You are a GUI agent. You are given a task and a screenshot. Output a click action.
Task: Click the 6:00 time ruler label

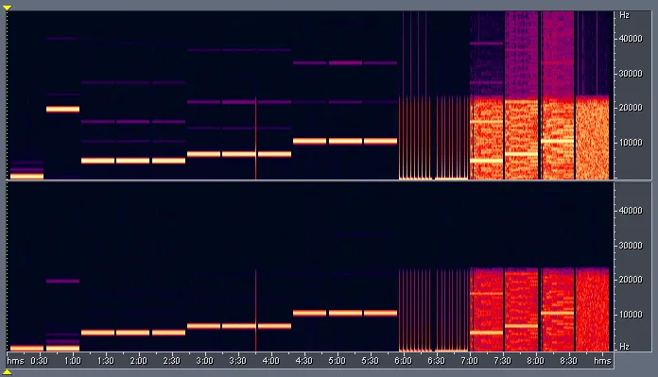point(403,361)
